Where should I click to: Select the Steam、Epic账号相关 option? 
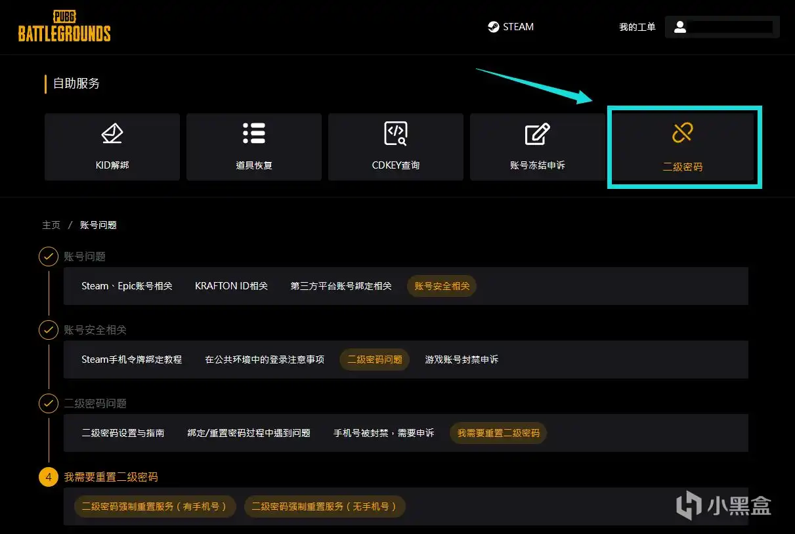click(127, 286)
